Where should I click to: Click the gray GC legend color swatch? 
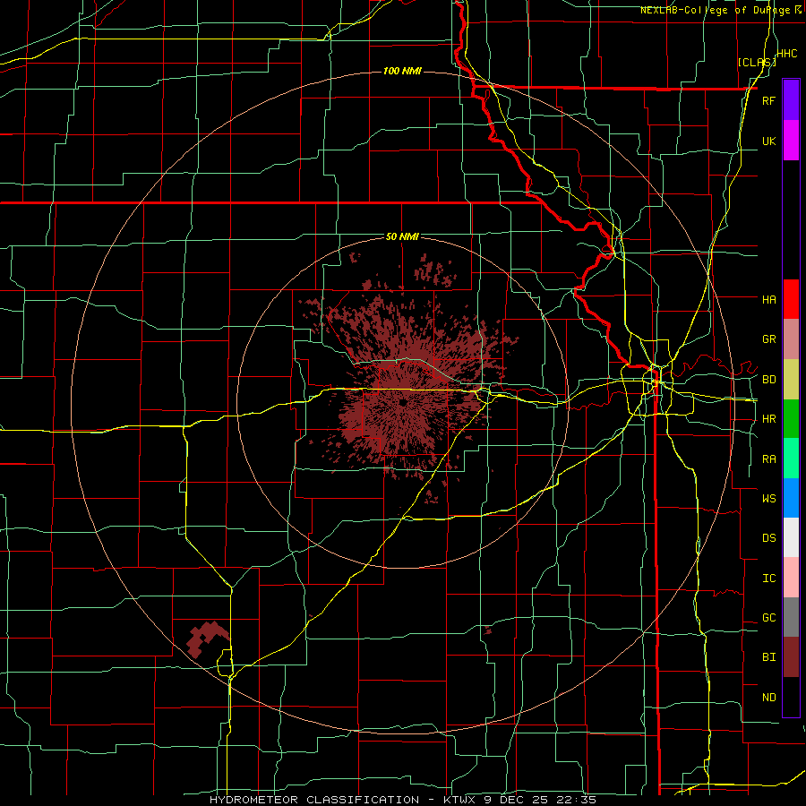[x=791, y=617]
